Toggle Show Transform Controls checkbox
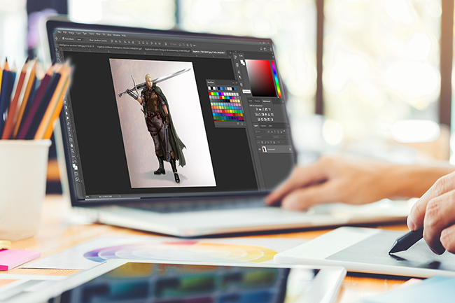This screenshot has height=303, width=455. pos(88,40)
